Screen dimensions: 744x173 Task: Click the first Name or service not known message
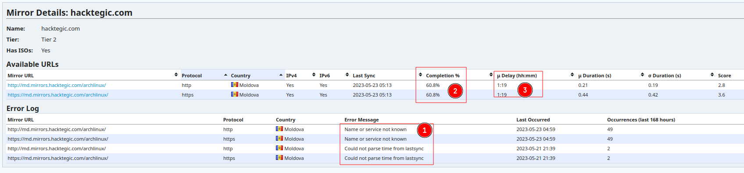tap(376, 129)
